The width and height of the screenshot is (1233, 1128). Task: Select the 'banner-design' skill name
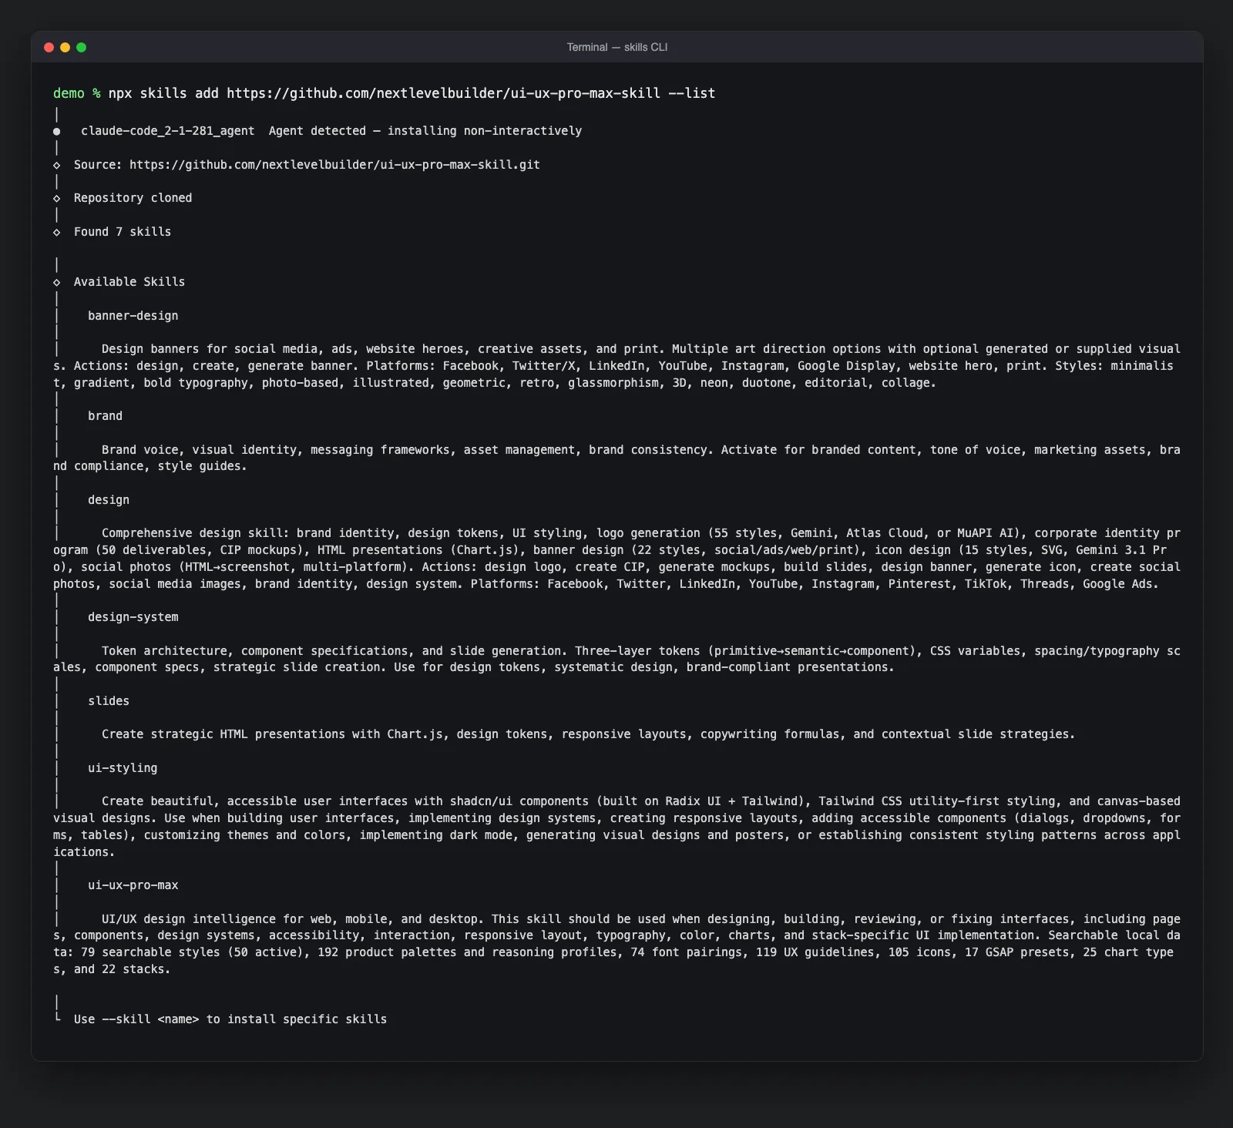[x=133, y=316]
